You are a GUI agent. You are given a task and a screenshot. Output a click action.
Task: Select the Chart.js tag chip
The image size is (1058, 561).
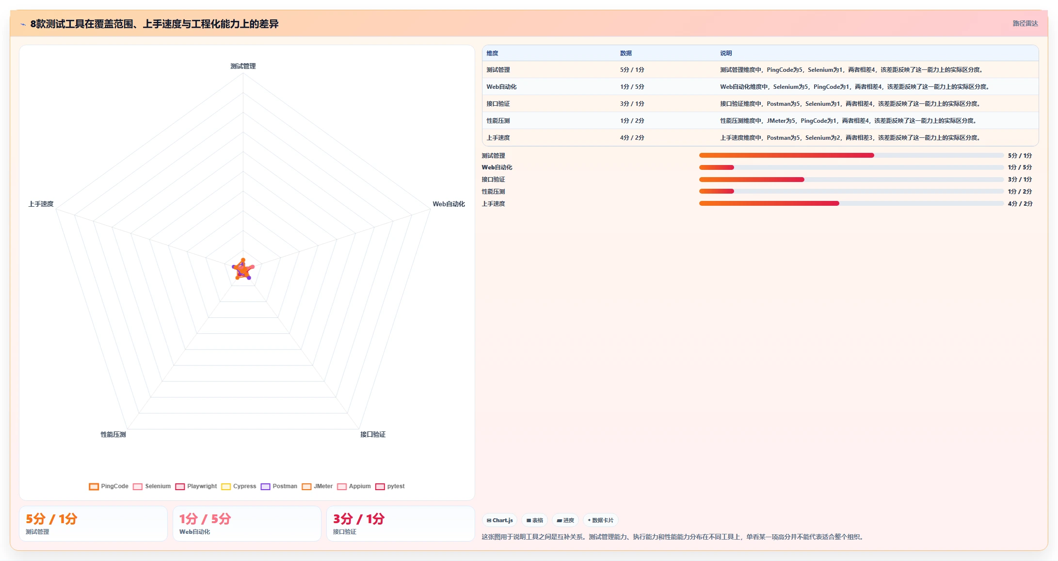pyautogui.click(x=499, y=520)
